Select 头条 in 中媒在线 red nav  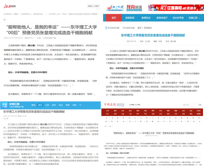click(x=108, y=111)
